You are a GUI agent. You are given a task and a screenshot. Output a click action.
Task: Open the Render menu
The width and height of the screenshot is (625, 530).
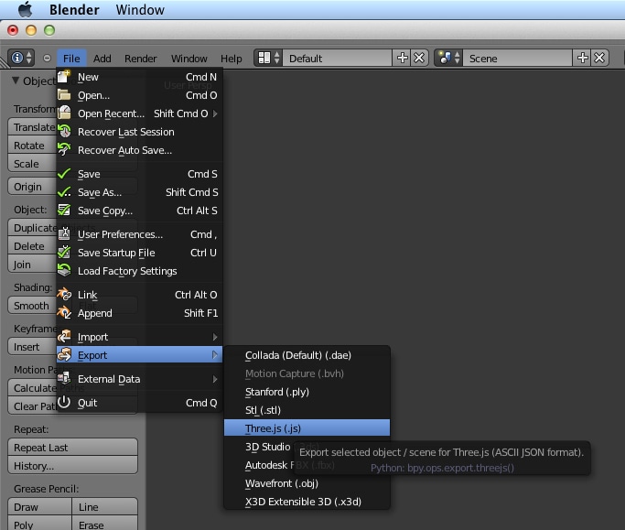coord(141,58)
